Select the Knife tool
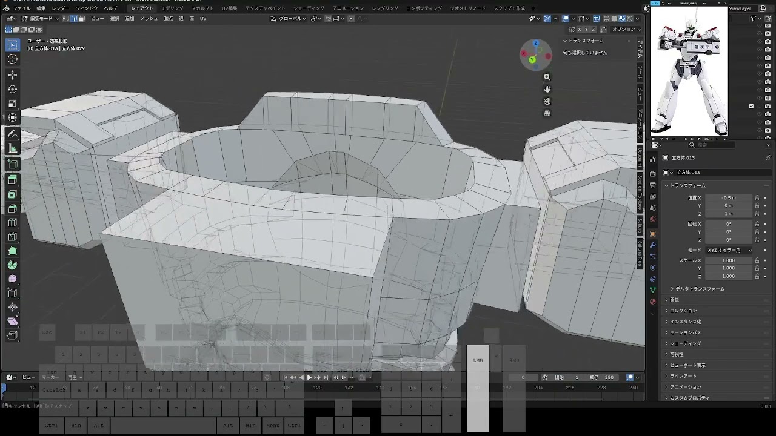Image resolution: width=776 pixels, height=436 pixels. [x=13, y=237]
